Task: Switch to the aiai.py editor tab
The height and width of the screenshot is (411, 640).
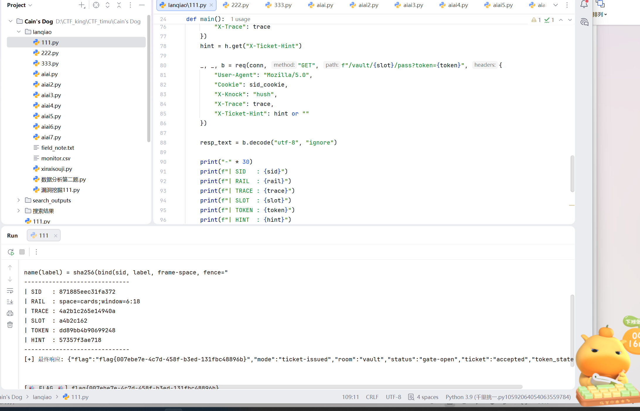Action: tap(321, 5)
